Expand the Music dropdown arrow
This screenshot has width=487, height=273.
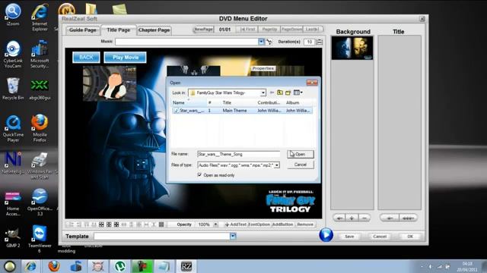pos(261,42)
